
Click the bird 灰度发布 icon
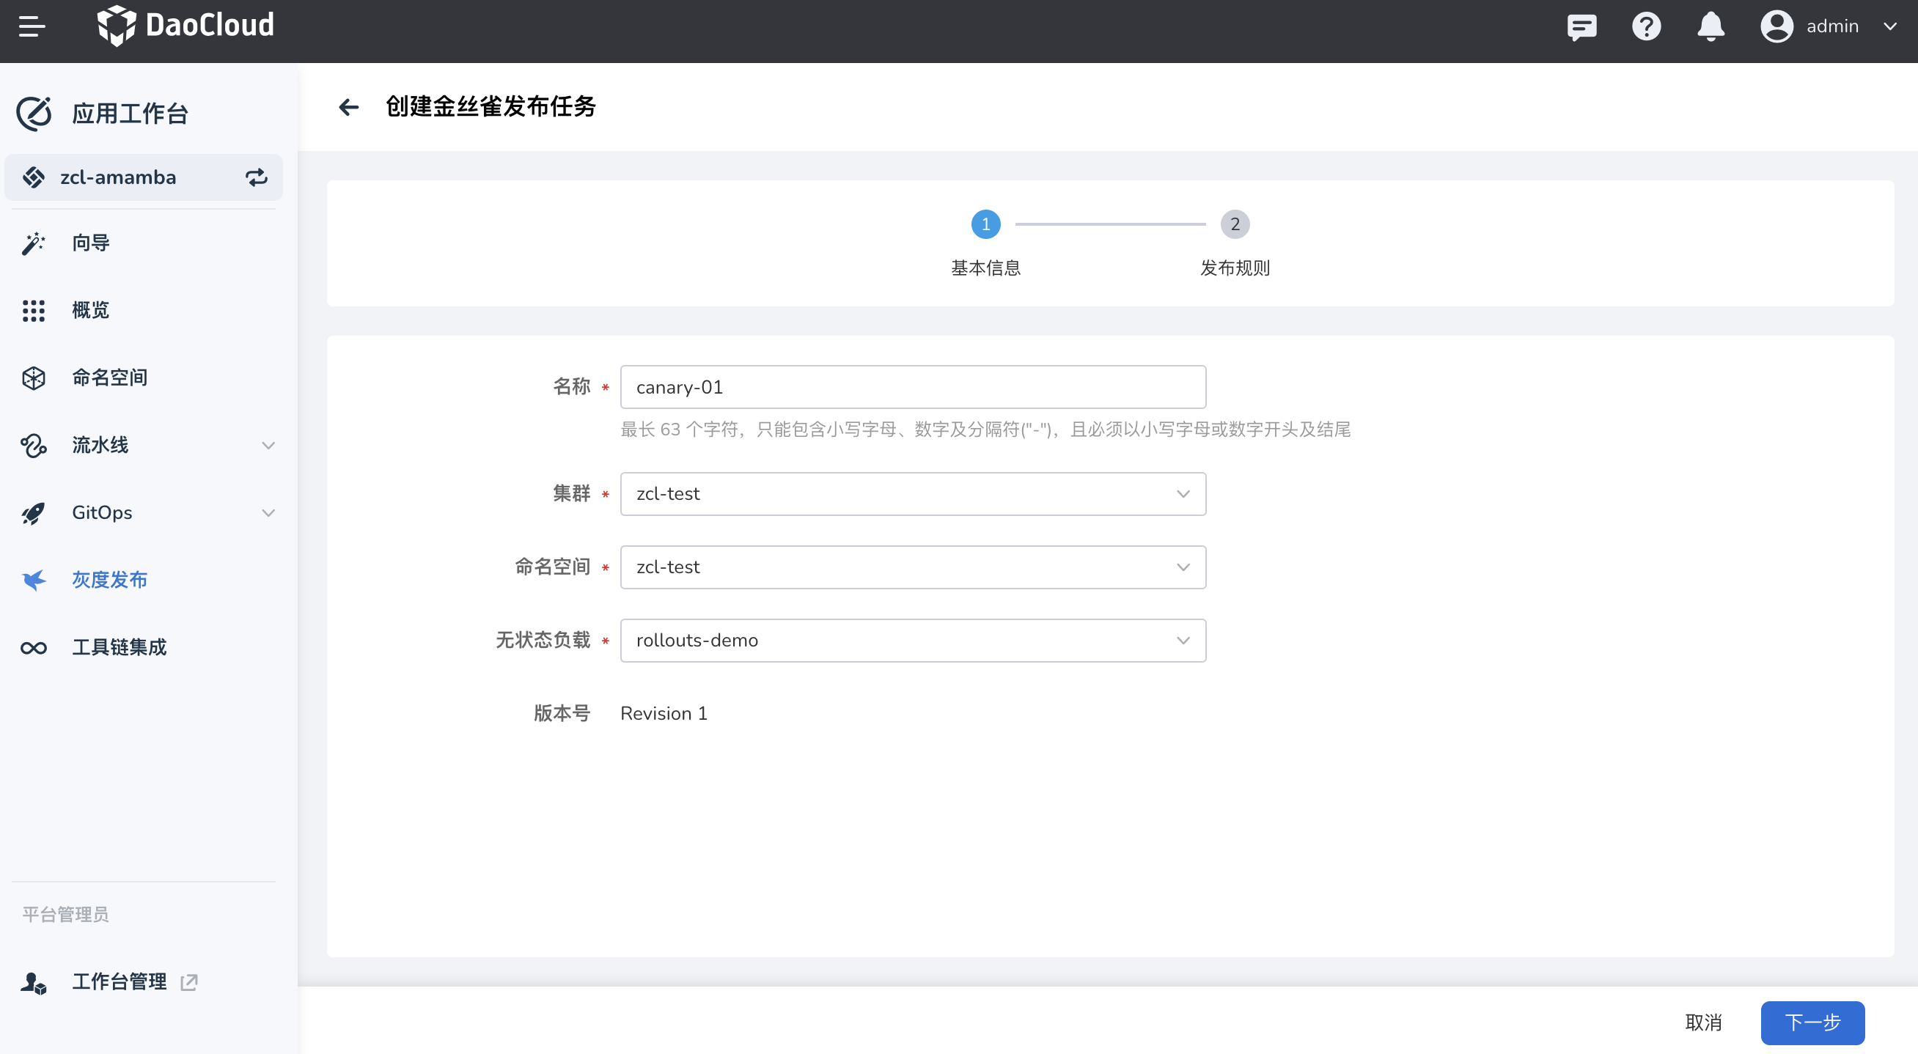tap(34, 580)
